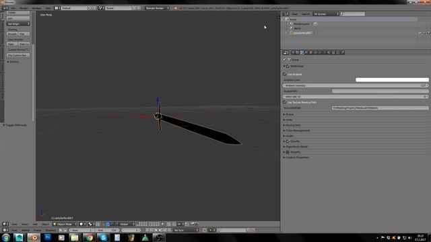Open the No Sync playback dropdown
This screenshot has width=431, height=242.
[x=186, y=230]
